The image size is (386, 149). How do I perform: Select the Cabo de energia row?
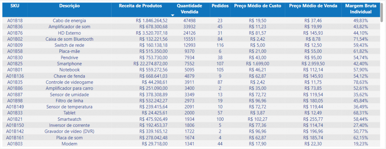pos(191,20)
